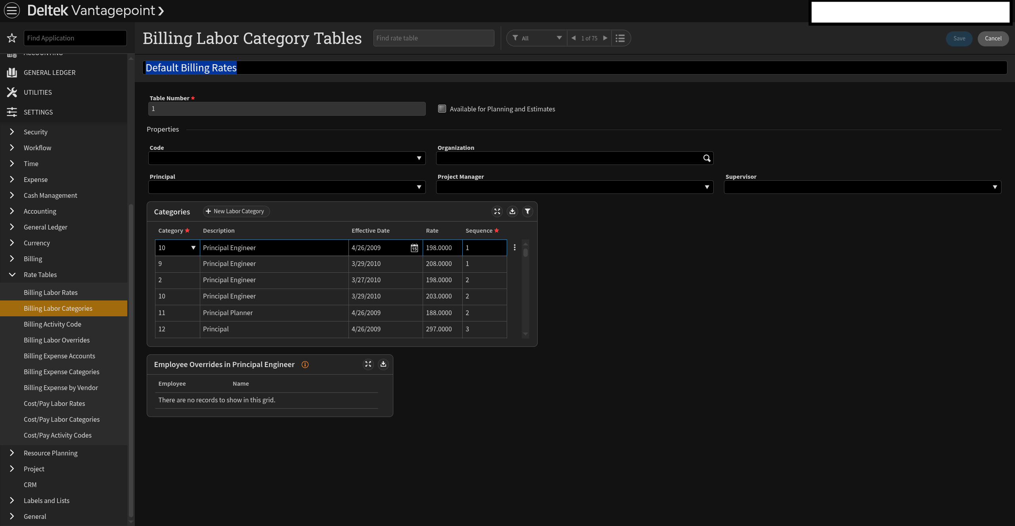Open the Code dropdown
The width and height of the screenshot is (1015, 526).
tap(419, 158)
